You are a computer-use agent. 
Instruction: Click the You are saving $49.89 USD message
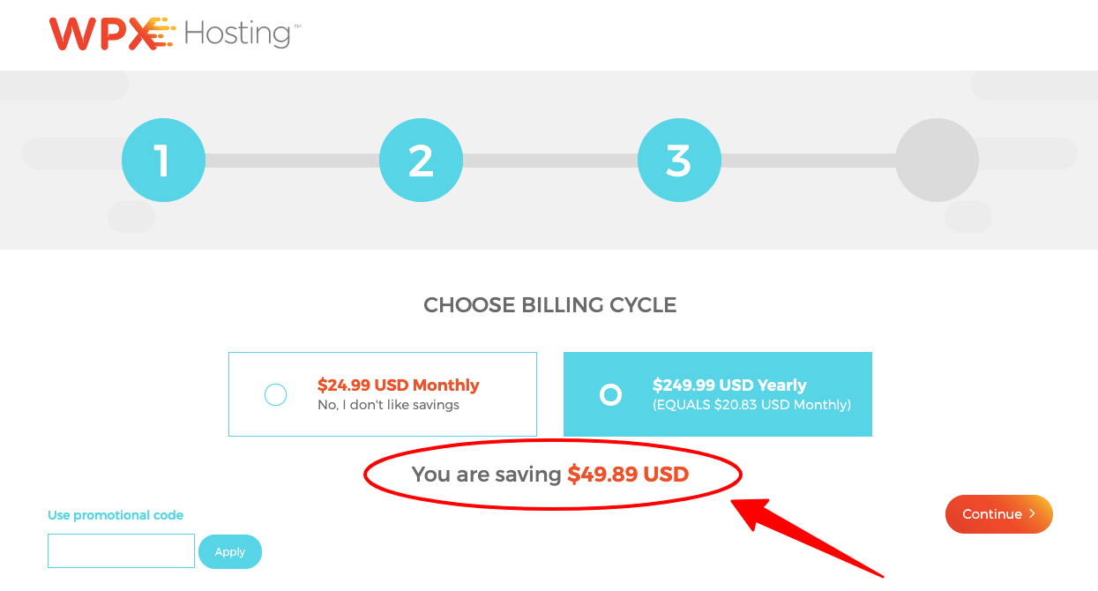tap(550, 474)
